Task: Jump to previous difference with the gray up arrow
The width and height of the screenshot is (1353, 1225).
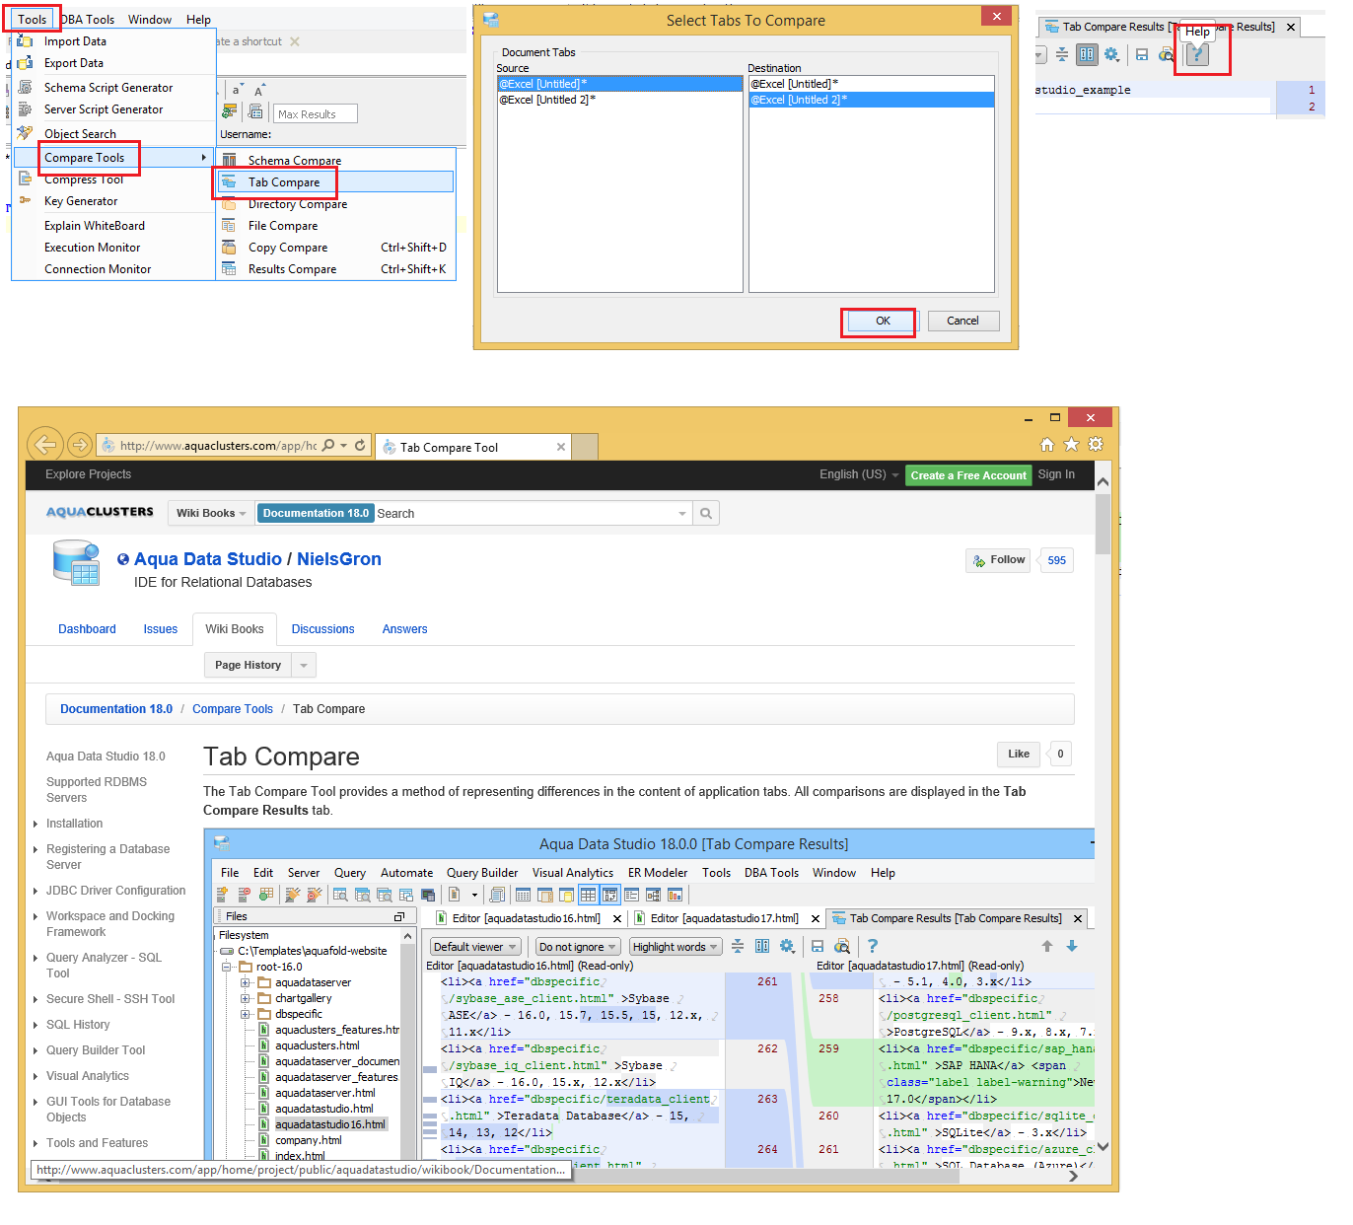Action: coord(1047,946)
